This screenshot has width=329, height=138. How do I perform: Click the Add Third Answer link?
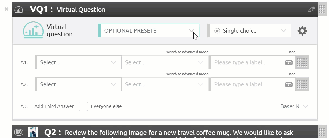point(54,106)
